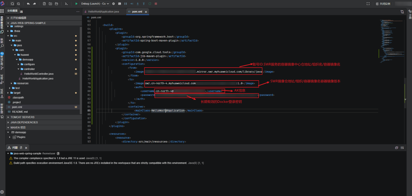Select the pom.xml editor tab
The width and height of the screenshot is (412, 196).
(137, 12)
